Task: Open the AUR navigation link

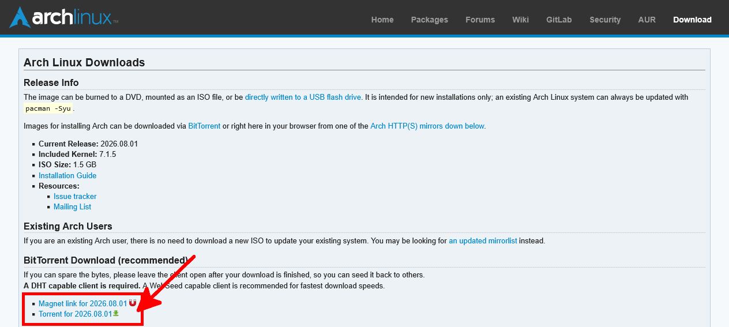Action: [647, 20]
